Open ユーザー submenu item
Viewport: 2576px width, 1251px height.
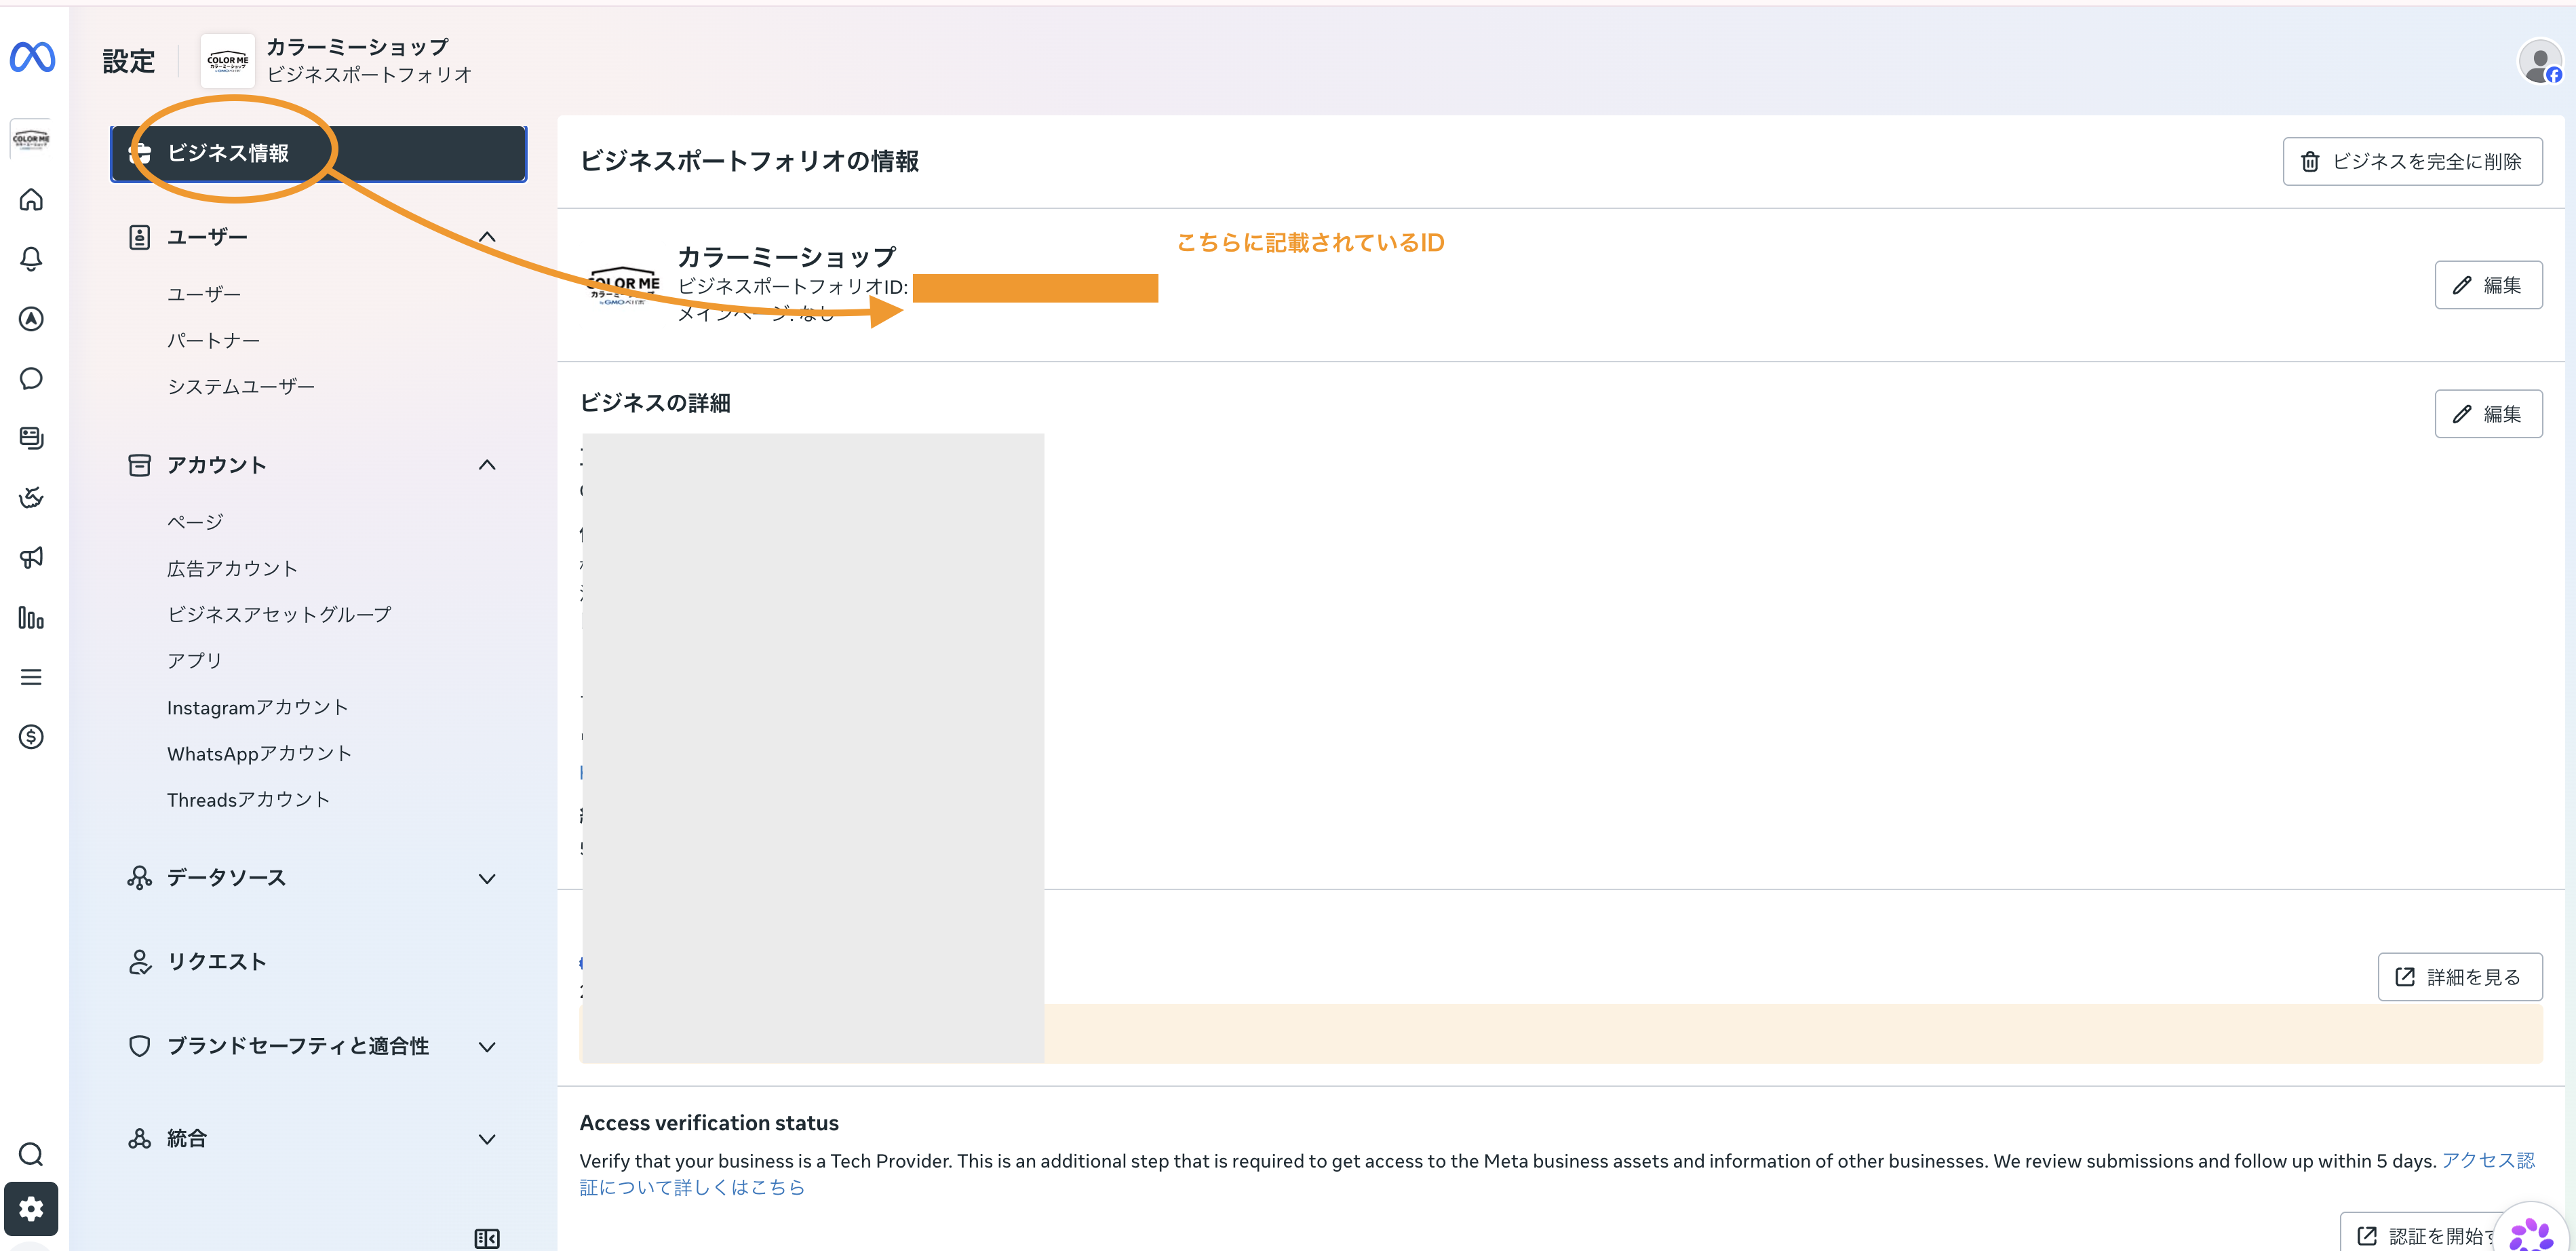(204, 294)
